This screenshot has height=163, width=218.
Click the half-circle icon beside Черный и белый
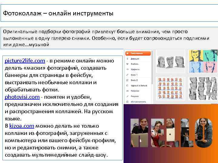coord(127,86)
